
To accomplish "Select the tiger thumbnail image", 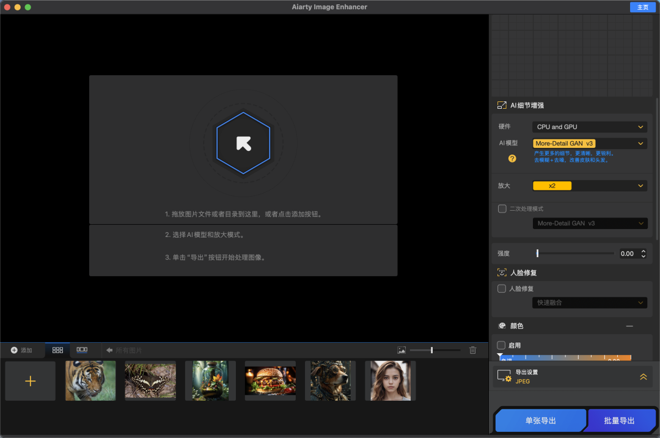I will [x=90, y=381].
